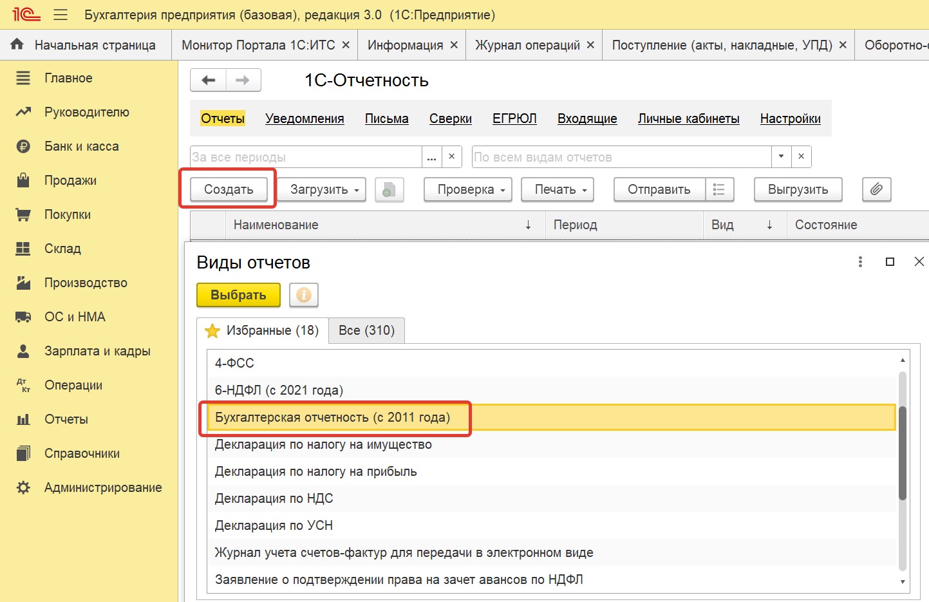Open the hamburger main menu icon

click(61, 15)
